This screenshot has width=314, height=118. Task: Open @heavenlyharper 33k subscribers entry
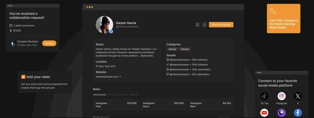click(188, 74)
